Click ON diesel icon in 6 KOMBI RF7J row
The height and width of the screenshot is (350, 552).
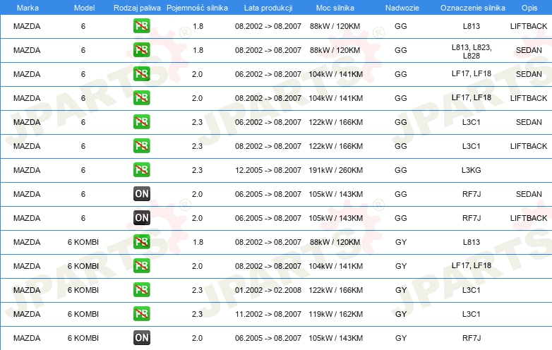pyautogui.click(x=142, y=338)
